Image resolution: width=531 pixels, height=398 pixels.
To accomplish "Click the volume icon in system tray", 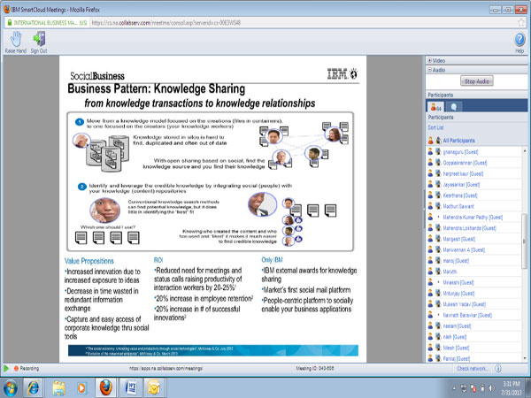I will click(491, 388).
